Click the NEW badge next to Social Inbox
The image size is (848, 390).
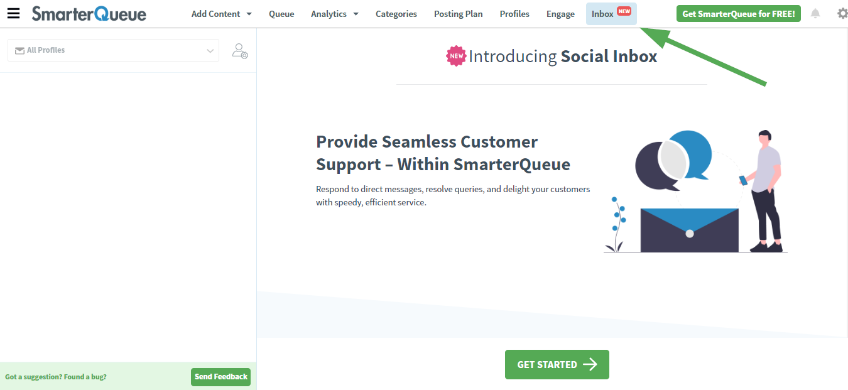coord(455,56)
